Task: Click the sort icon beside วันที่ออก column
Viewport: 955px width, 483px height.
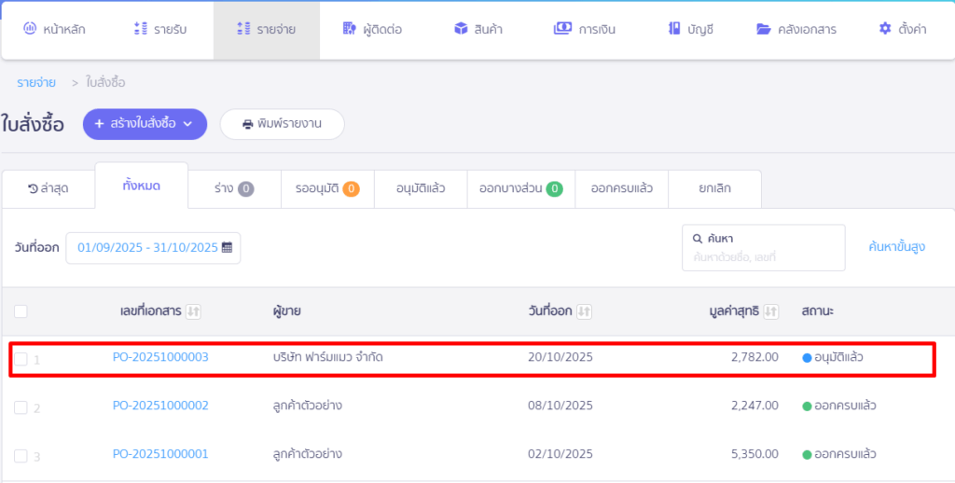Action: click(x=585, y=311)
